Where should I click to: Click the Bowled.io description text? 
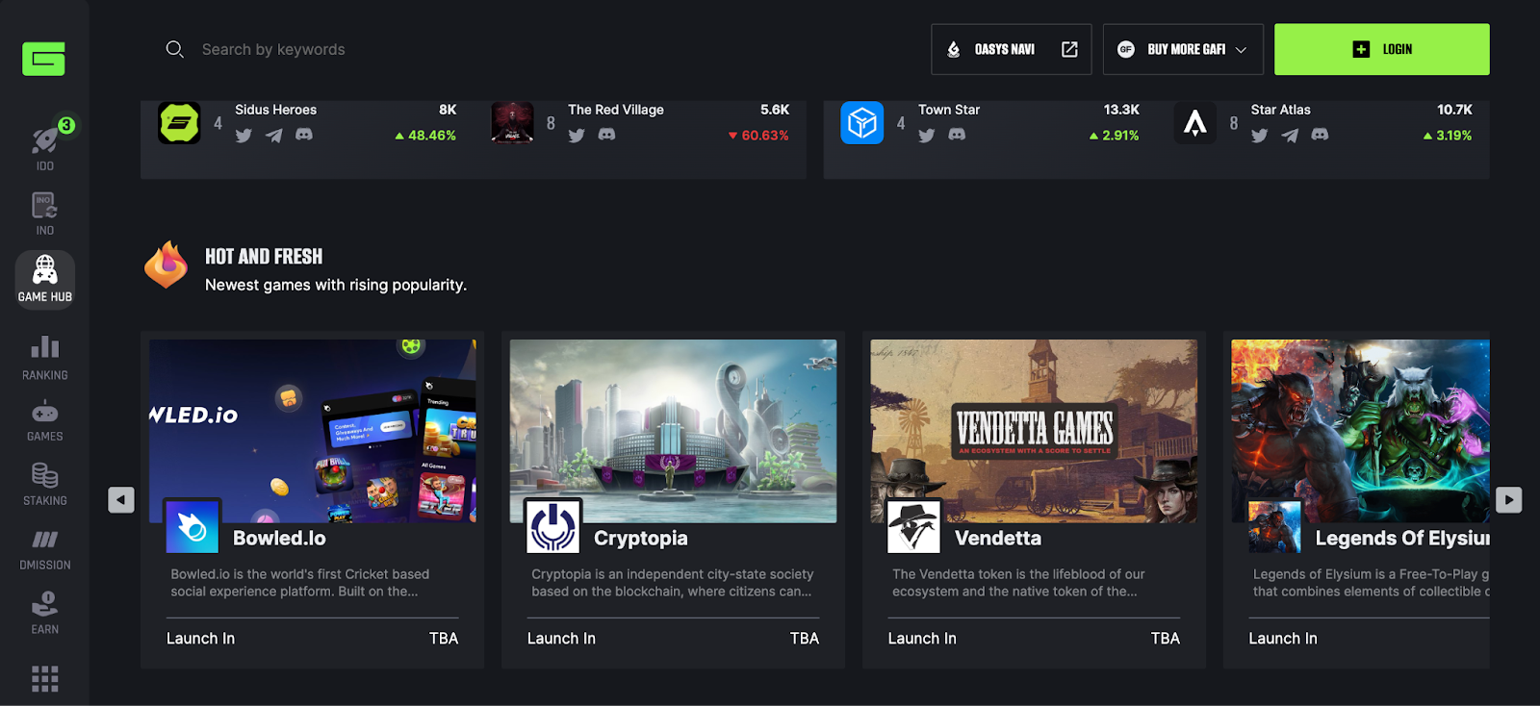pos(300,583)
